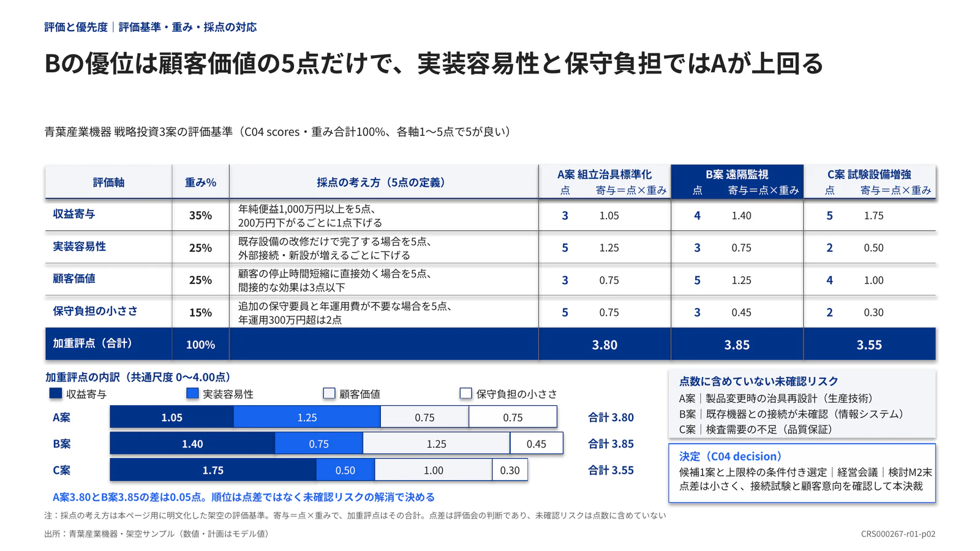Select the page code "CRS000267-r01-p02"
The height and width of the screenshot is (551, 980).
click(x=898, y=534)
